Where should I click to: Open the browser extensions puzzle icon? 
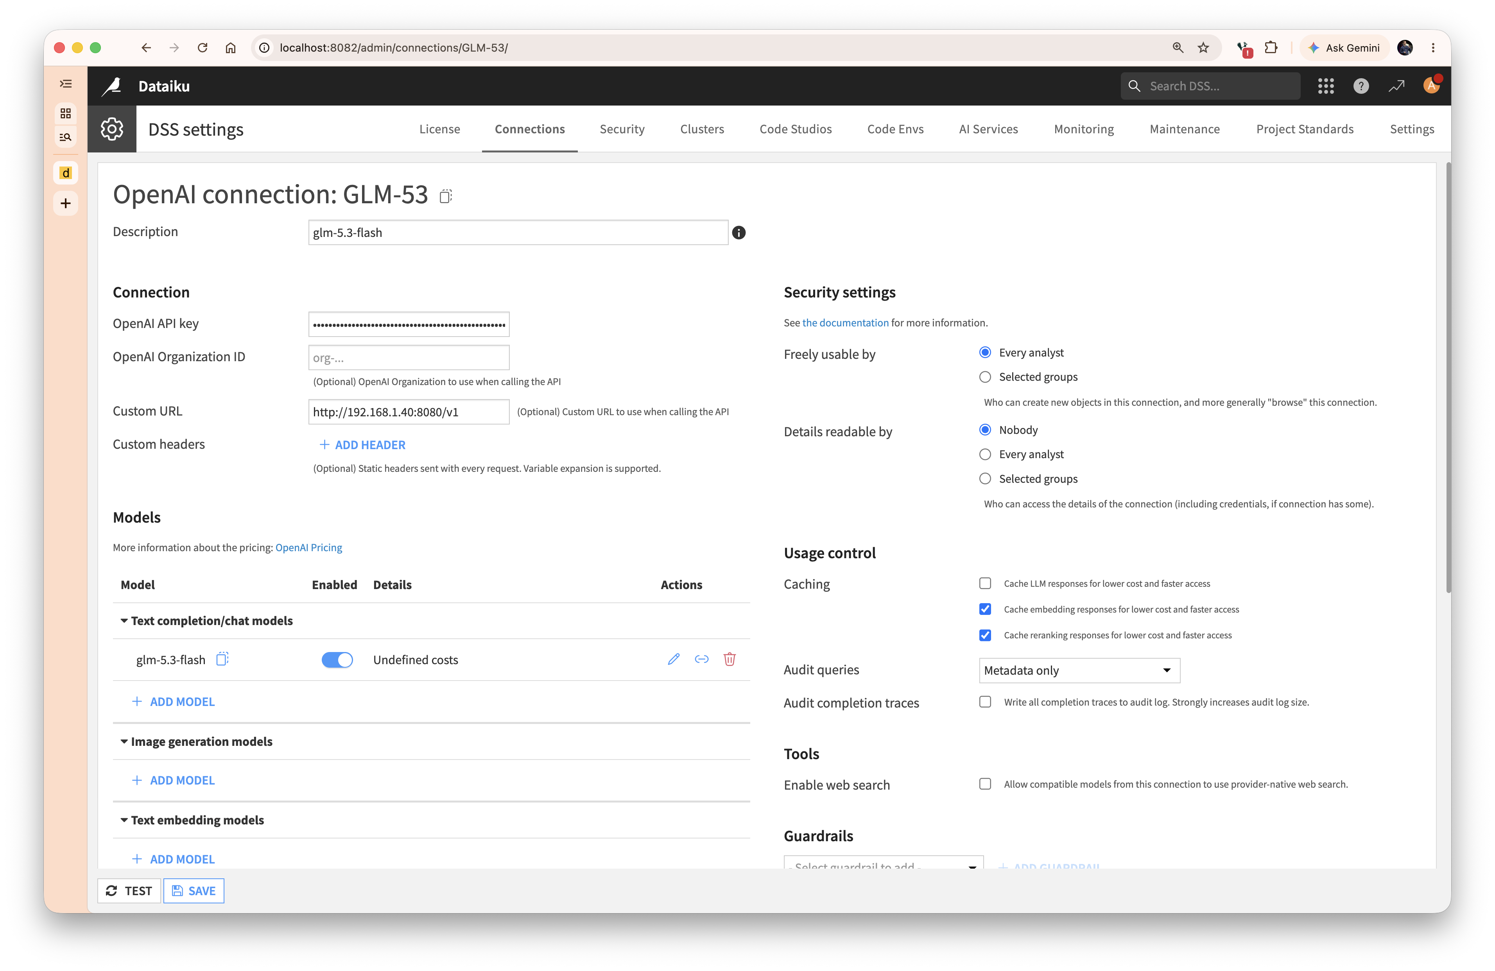1271,48
